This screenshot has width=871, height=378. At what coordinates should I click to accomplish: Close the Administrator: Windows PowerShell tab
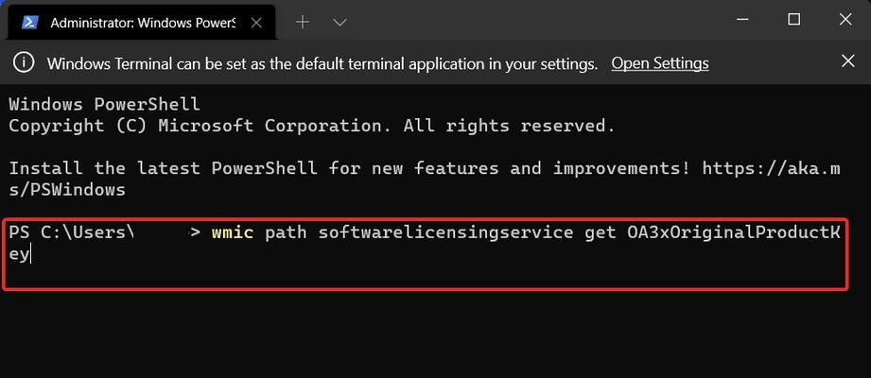pyautogui.click(x=256, y=23)
